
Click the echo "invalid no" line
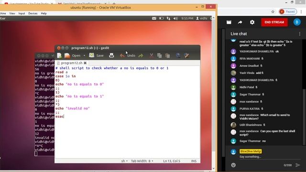pyautogui.click(x=72, y=108)
